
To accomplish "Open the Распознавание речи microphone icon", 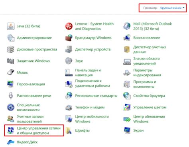I will [x=11, y=96].
